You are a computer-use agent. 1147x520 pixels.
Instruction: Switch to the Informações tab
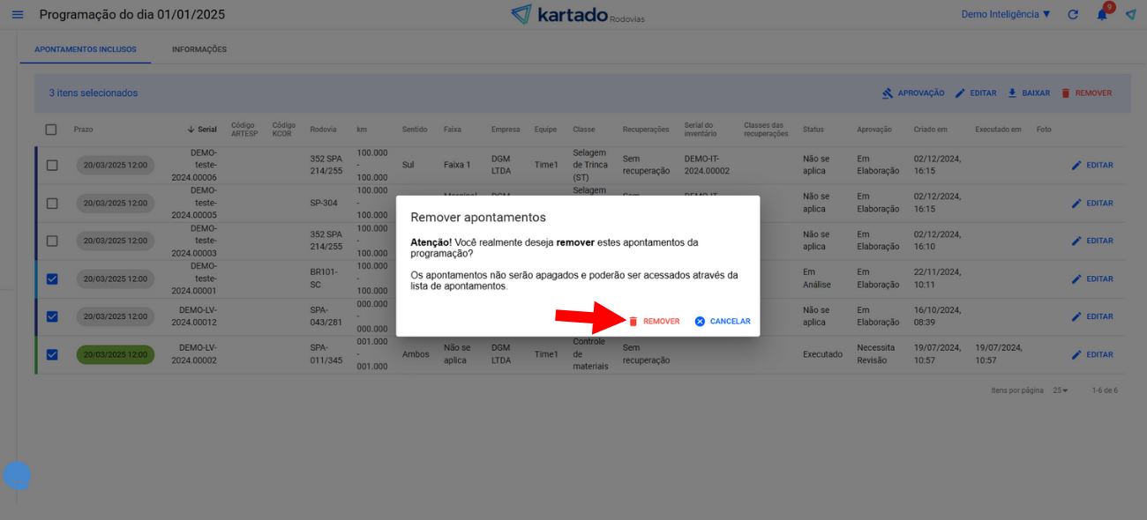[199, 49]
